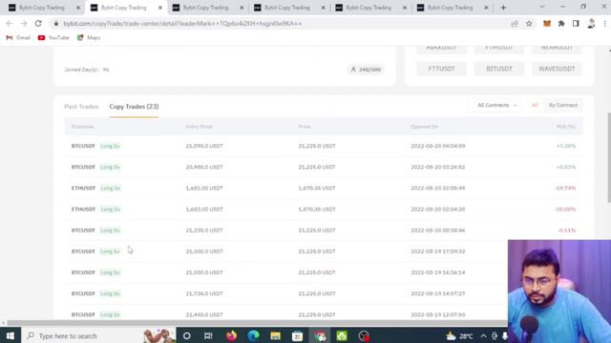
Task: Click the -0.11% ROI value
Action: [x=567, y=231]
